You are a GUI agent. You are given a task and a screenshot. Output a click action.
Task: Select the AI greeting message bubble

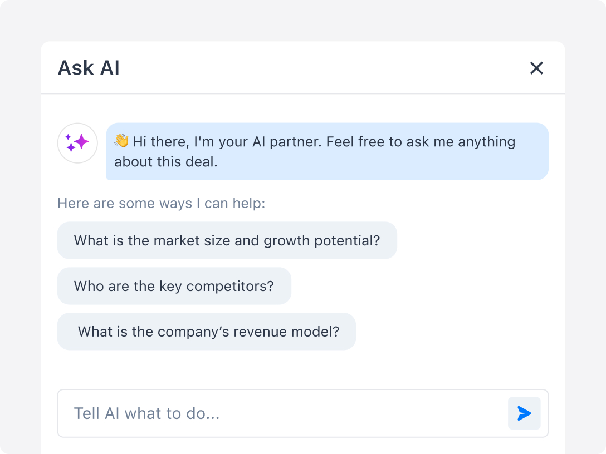[328, 151]
